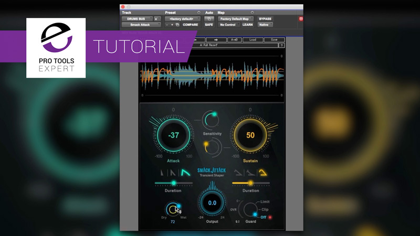Click the Auto plug-in automation enable icon
The width and height of the screenshot is (420, 236).
pos(209,19)
